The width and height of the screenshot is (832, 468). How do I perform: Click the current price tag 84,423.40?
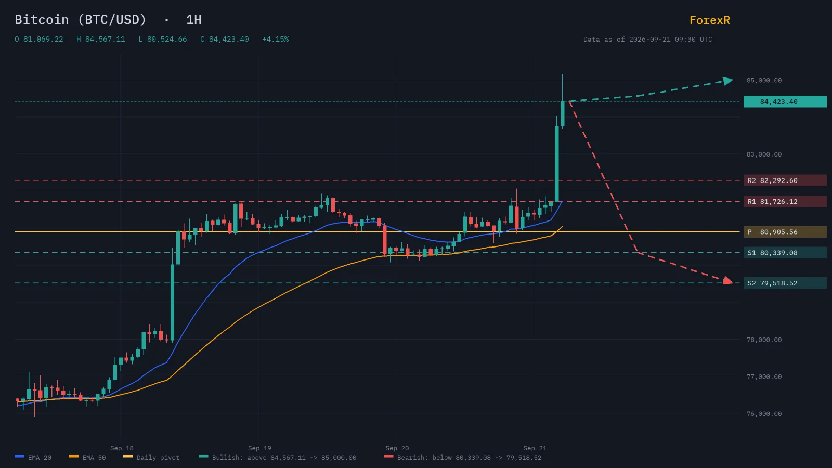[785, 101]
